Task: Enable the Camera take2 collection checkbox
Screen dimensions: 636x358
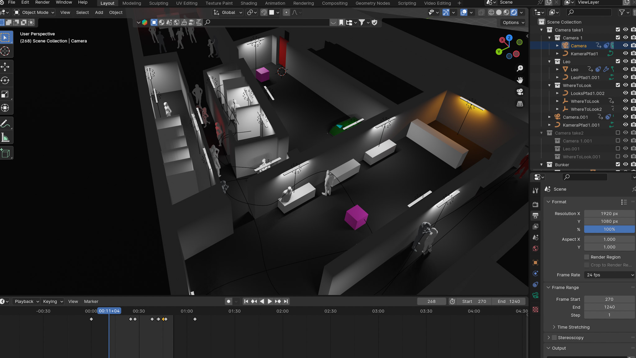Action: 618,133
